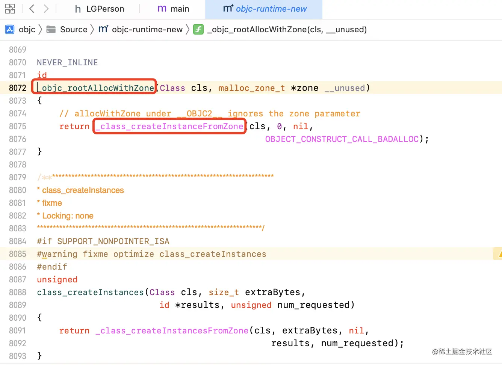
Task: Click the 'unsigned' return type on line 8087
Action: 57,279
